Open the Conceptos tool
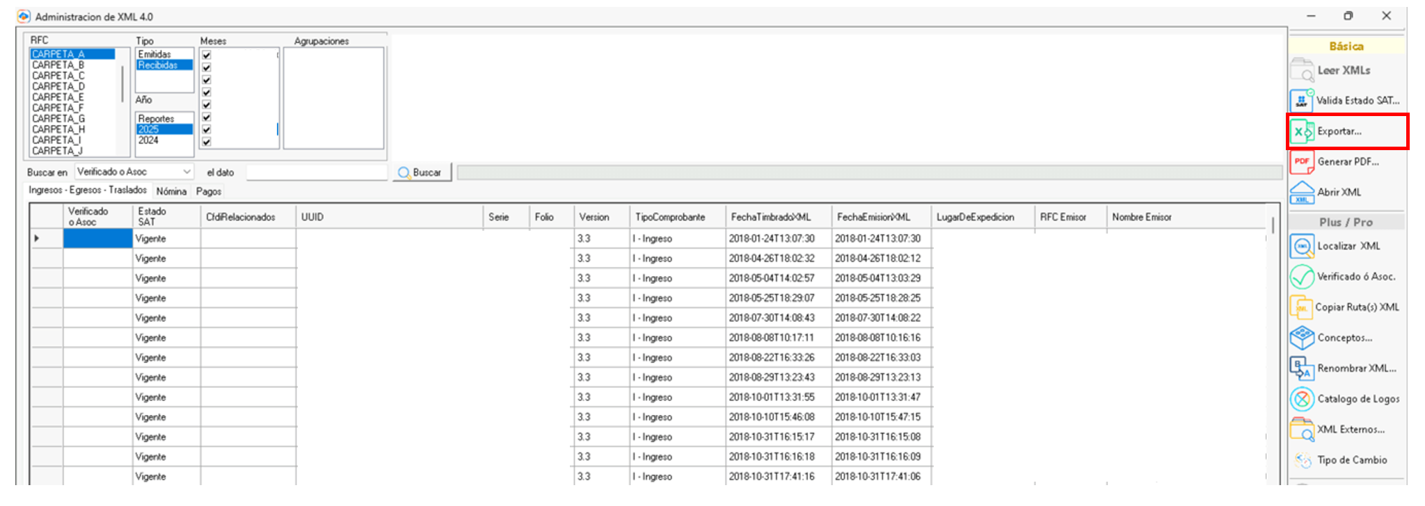 (1302, 338)
